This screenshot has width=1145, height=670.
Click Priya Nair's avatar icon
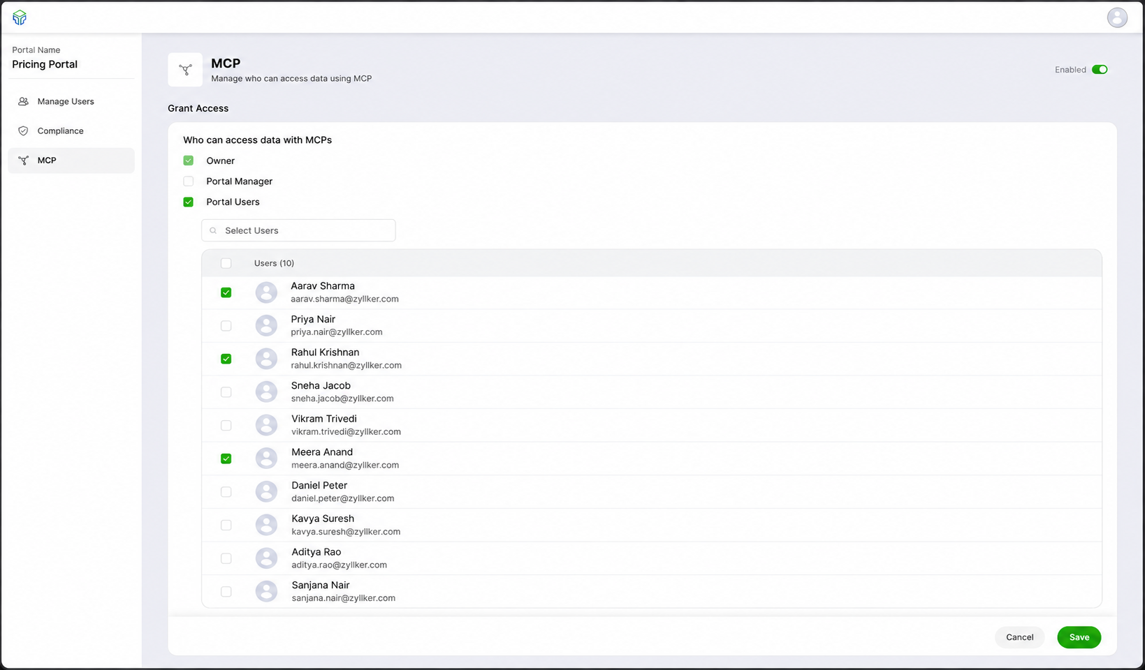click(x=266, y=325)
